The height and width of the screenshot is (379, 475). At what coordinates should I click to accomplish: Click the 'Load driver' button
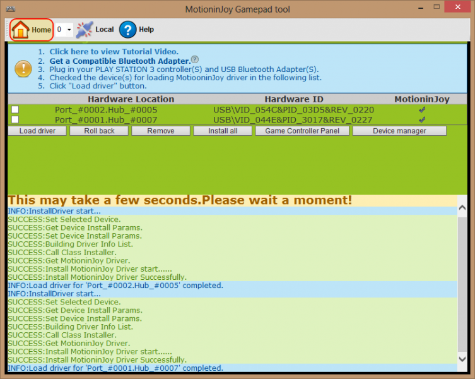(37, 131)
